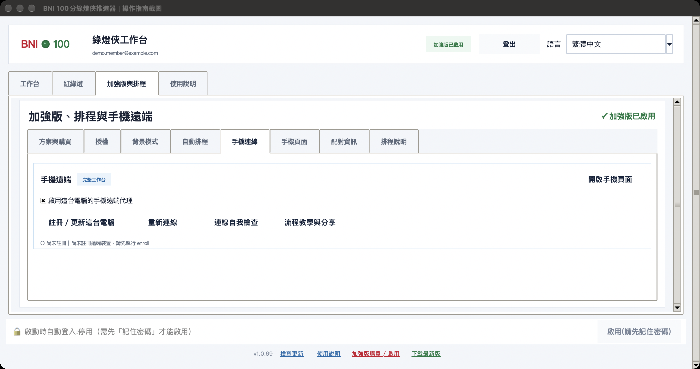The height and width of the screenshot is (369, 700).
Task: Click the padlock icon beside auto-login status
Action: 17,332
